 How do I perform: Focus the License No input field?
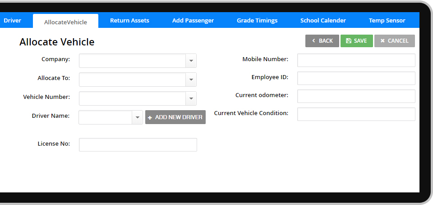(138, 145)
